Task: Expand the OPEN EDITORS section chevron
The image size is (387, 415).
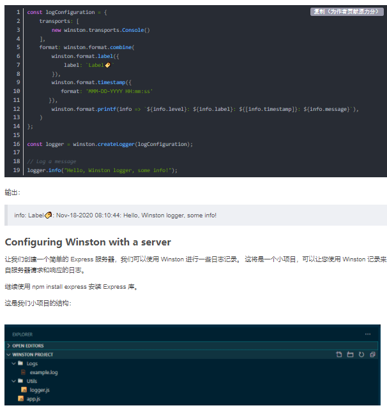Action: 8,346
